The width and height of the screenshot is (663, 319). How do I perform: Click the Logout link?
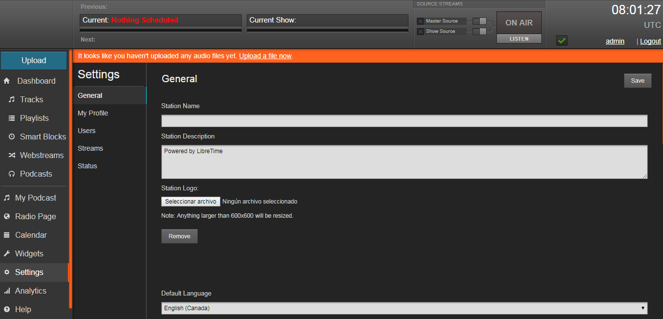point(650,41)
